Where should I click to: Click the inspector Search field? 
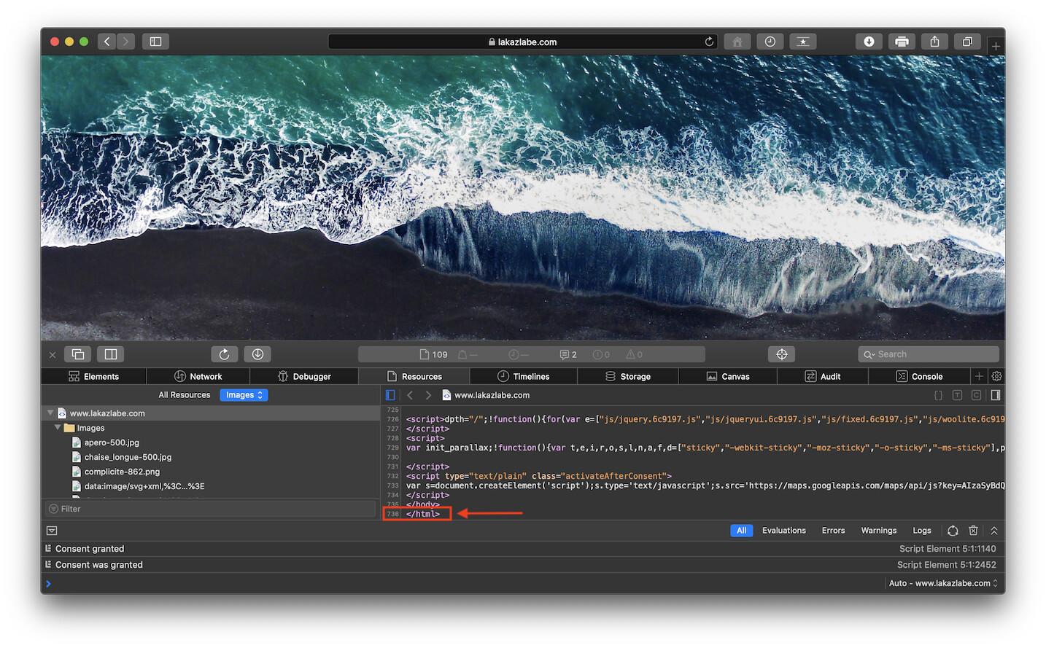929,354
